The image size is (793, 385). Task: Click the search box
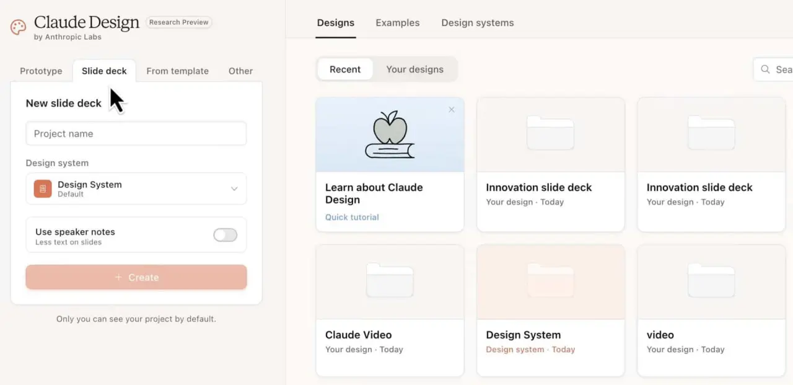pos(773,69)
